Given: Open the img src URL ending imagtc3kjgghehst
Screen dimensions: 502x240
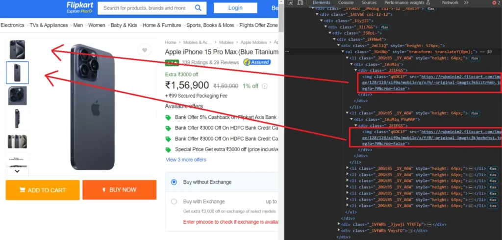Looking at the screenshot, I should (x=431, y=137).
